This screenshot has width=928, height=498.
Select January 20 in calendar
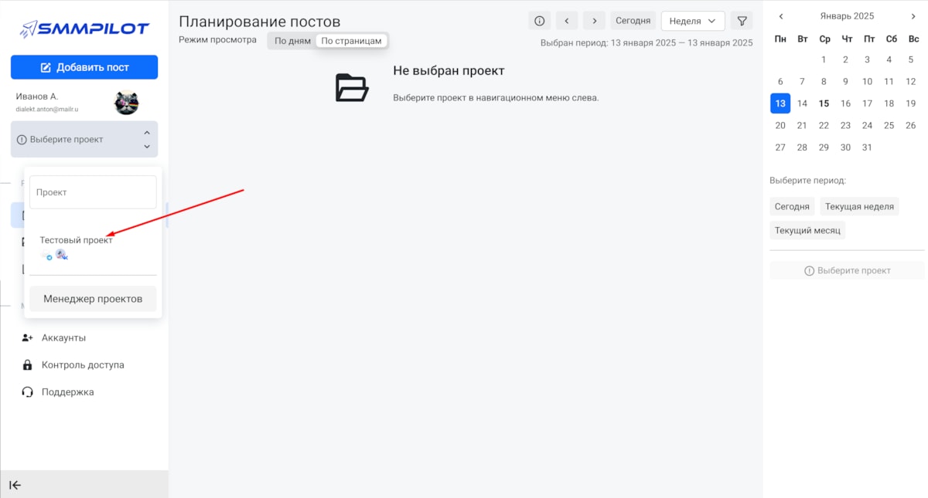(x=780, y=125)
